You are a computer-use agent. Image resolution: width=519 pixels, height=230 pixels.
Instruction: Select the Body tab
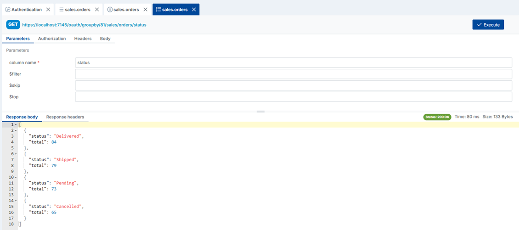tap(105, 39)
